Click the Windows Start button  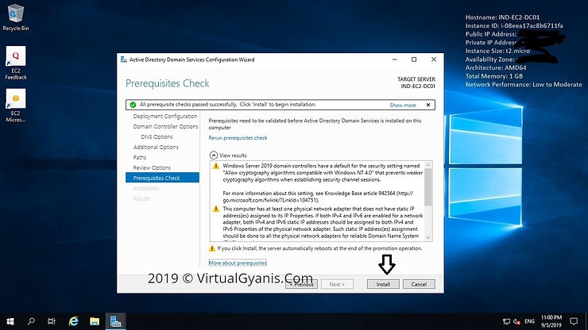point(9,321)
